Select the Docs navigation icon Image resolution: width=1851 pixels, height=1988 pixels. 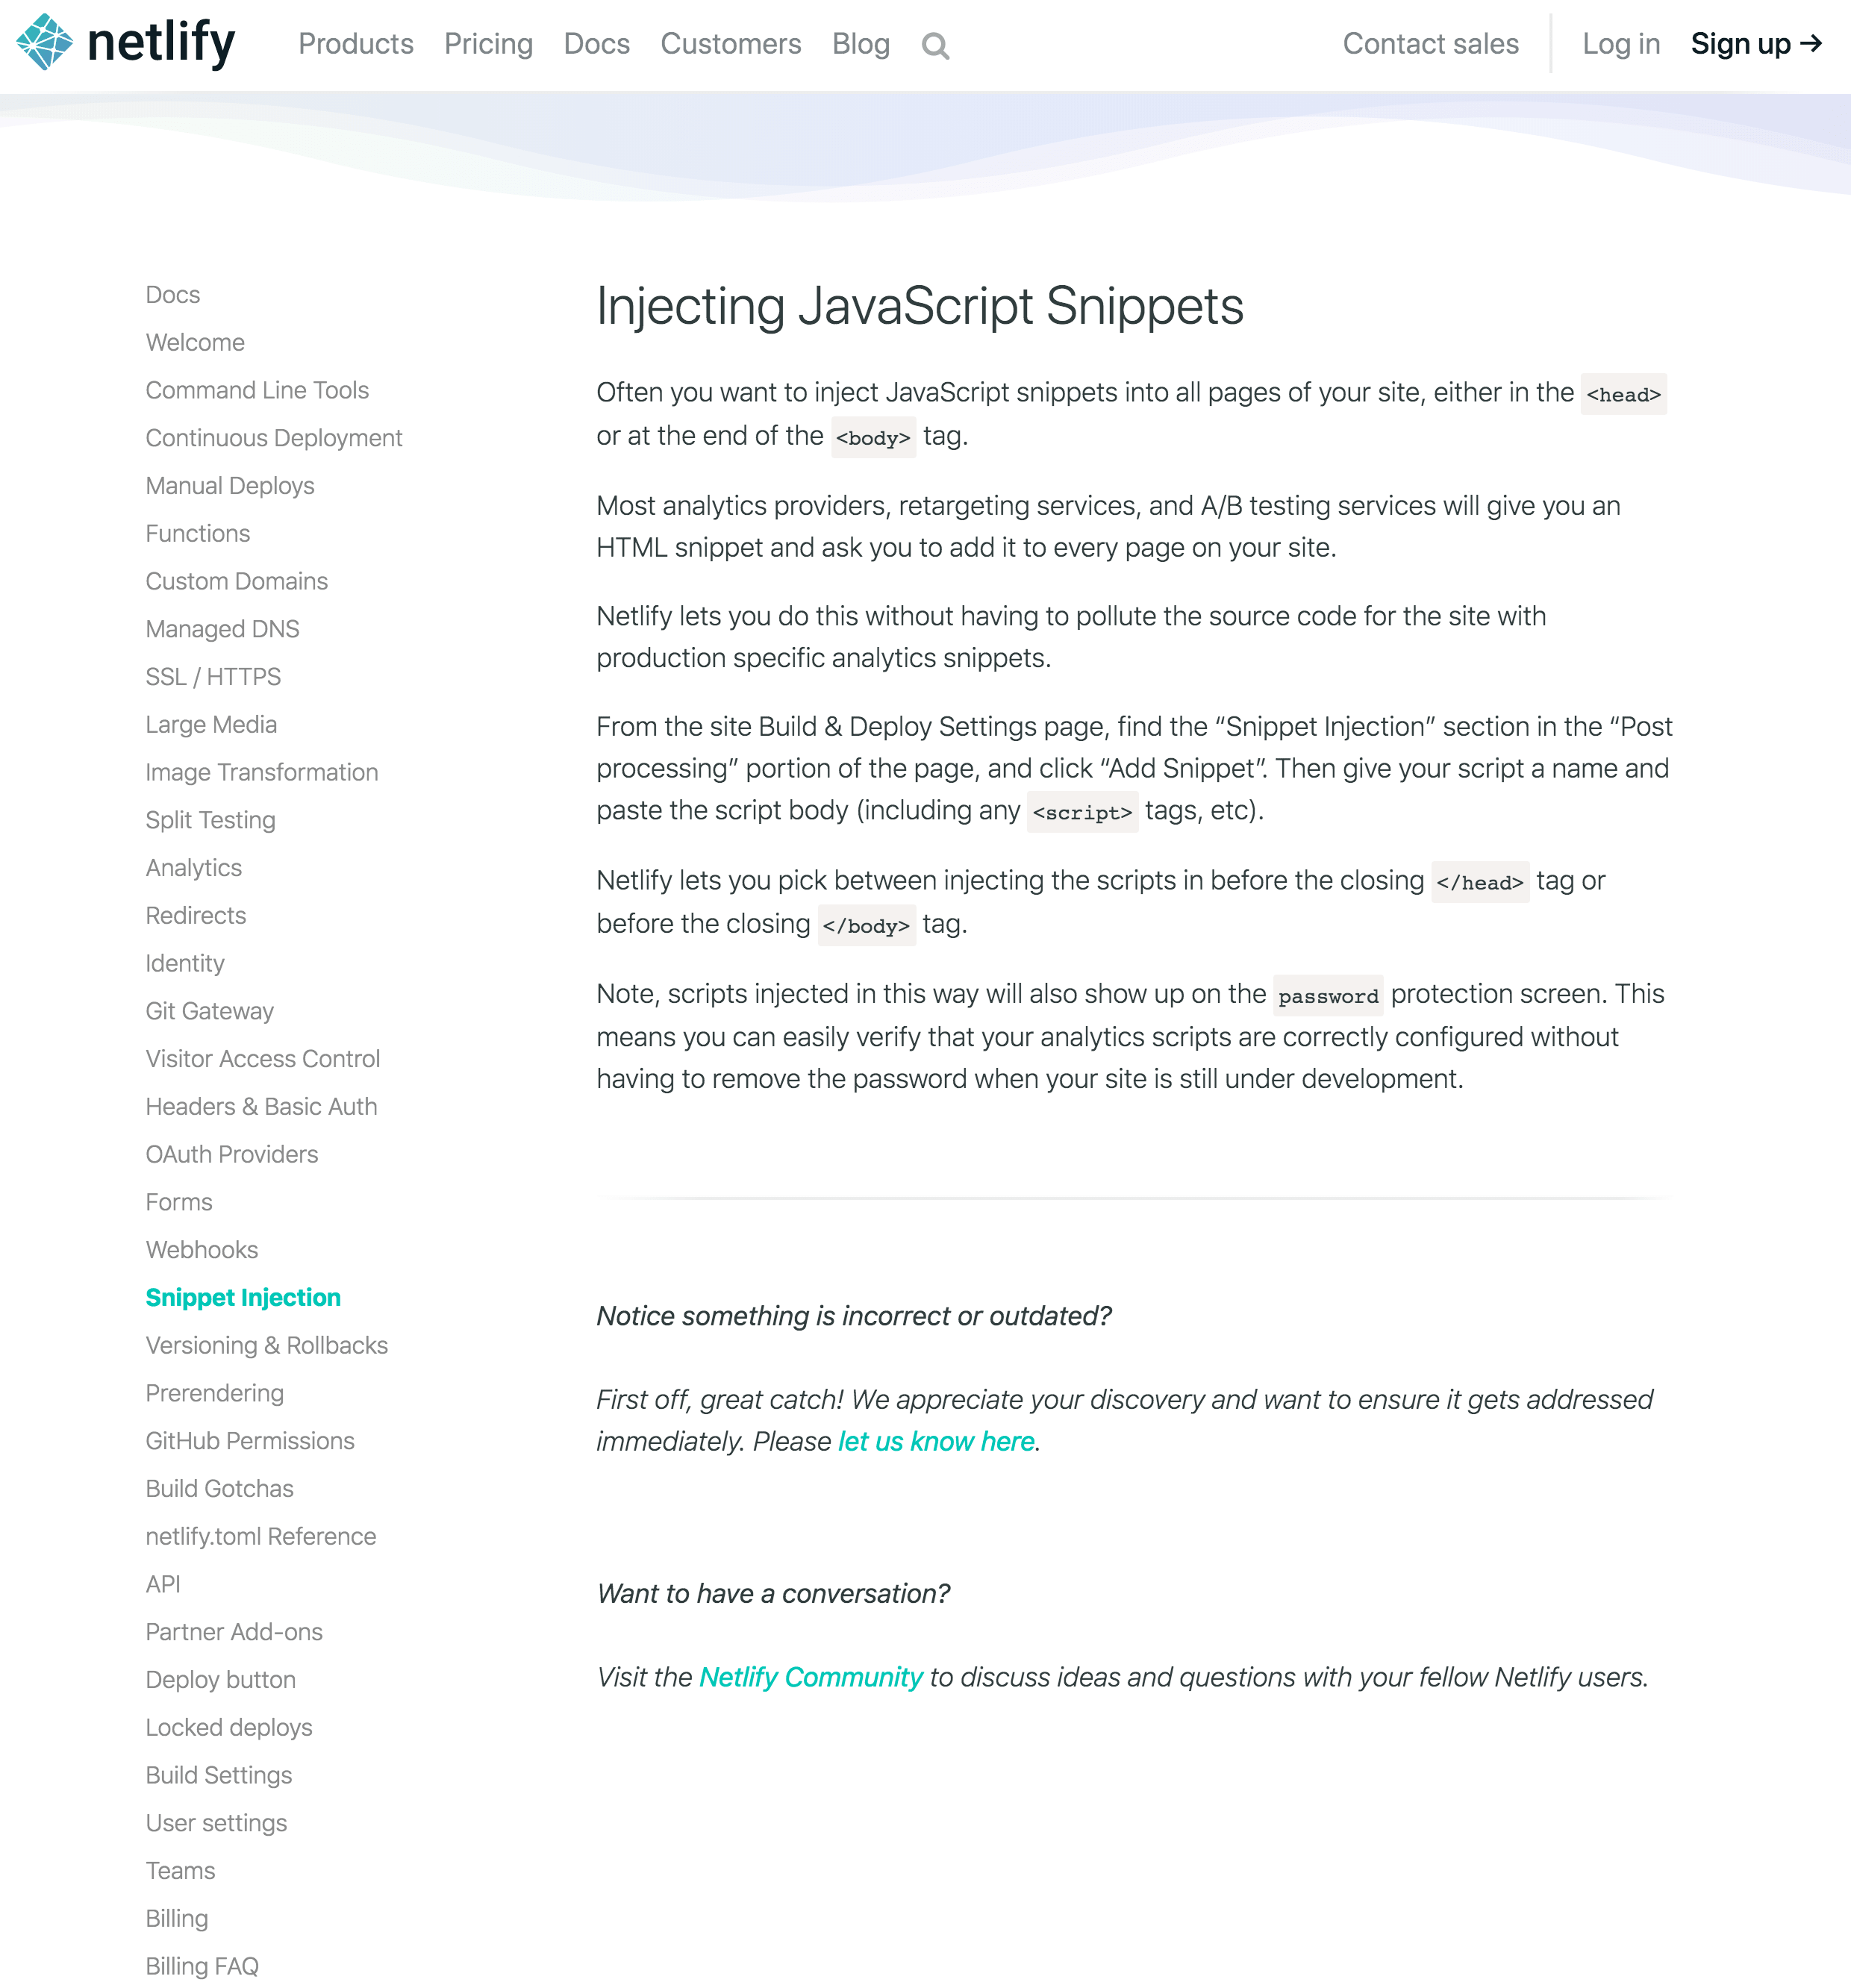tap(596, 43)
